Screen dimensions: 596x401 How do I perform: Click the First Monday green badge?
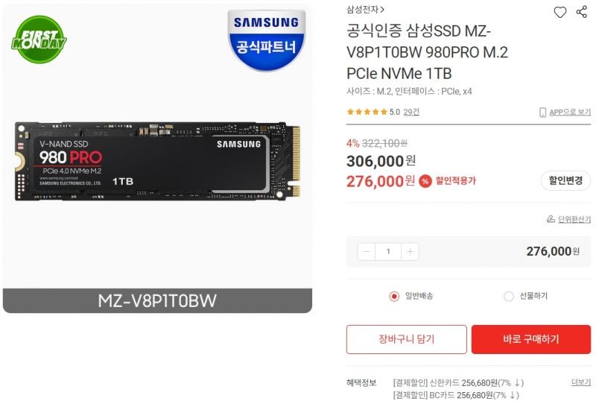coord(39,40)
